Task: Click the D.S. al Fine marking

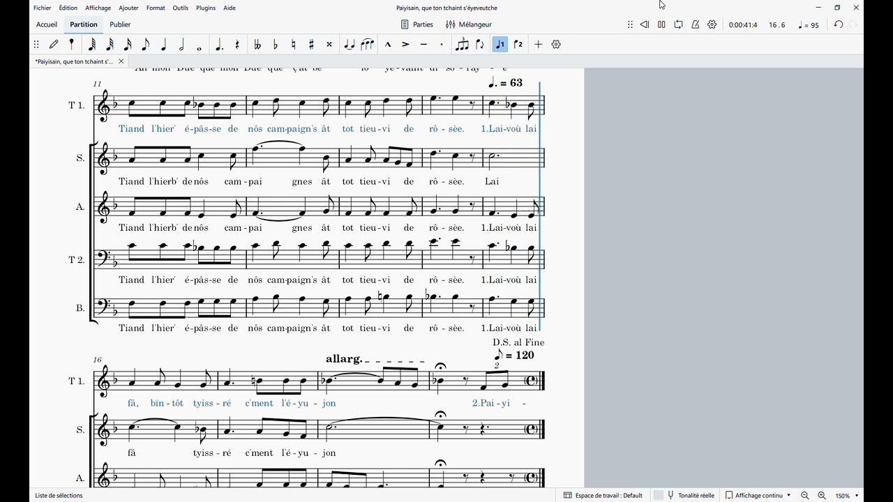Action: coord(518,342)
